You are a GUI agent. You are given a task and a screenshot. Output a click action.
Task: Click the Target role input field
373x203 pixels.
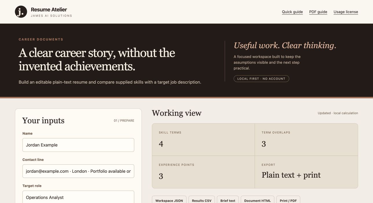tap(78, 197)
